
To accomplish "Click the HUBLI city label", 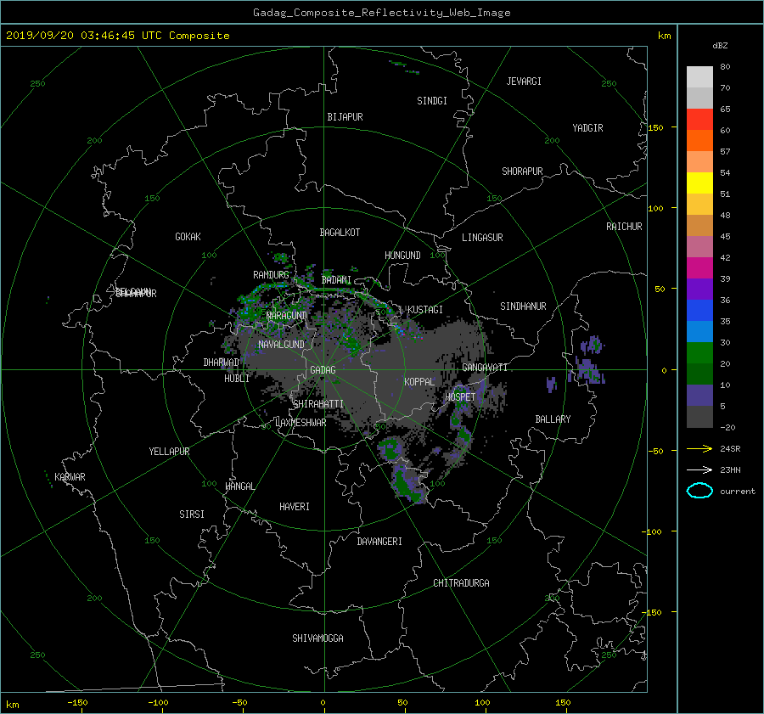I will 237,379.
